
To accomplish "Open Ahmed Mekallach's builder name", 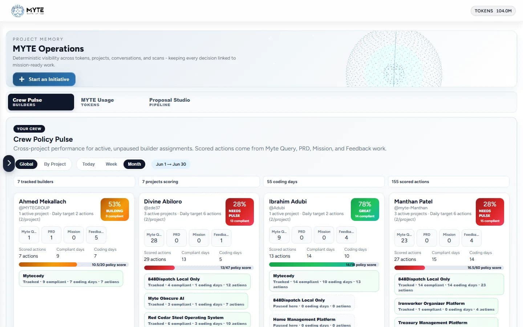I will [42, 202].
